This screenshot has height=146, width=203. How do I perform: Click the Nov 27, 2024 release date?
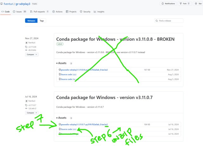click(32, 38)
